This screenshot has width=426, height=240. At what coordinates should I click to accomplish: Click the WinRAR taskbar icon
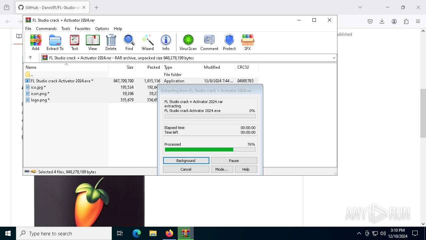tap(186, 233)
